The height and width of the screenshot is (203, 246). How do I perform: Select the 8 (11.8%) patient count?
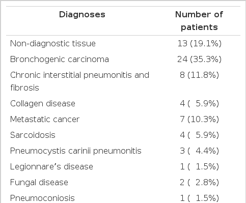coord(200,75)
